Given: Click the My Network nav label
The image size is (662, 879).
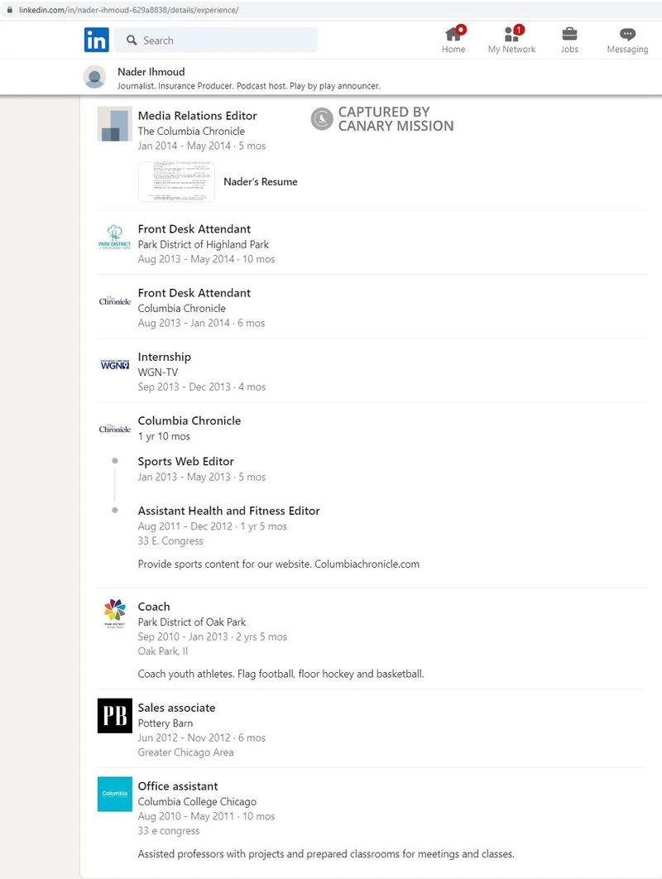Looking at the screenshot, I should [511, 50].
